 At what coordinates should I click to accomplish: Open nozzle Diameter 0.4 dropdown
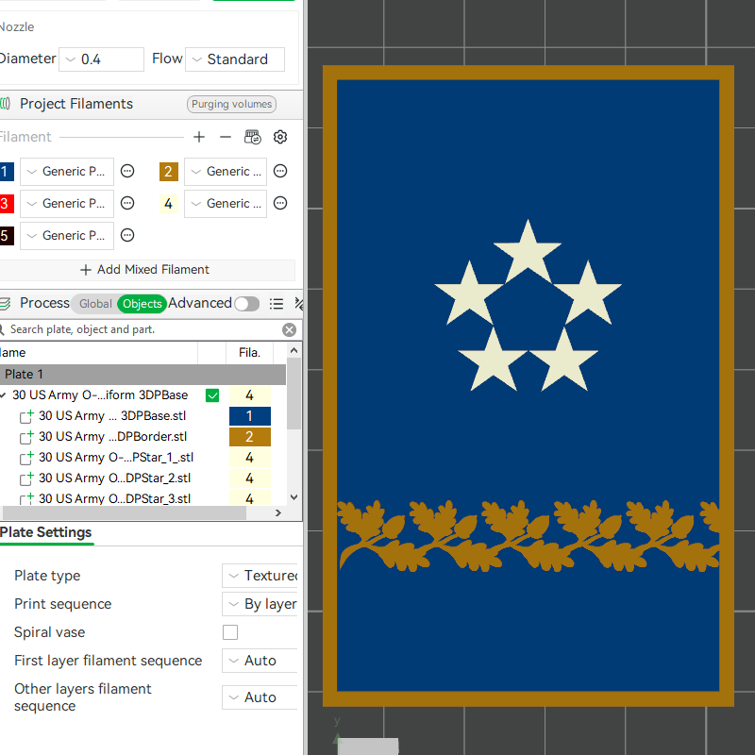pyautogui.click(x=102, y=59)
